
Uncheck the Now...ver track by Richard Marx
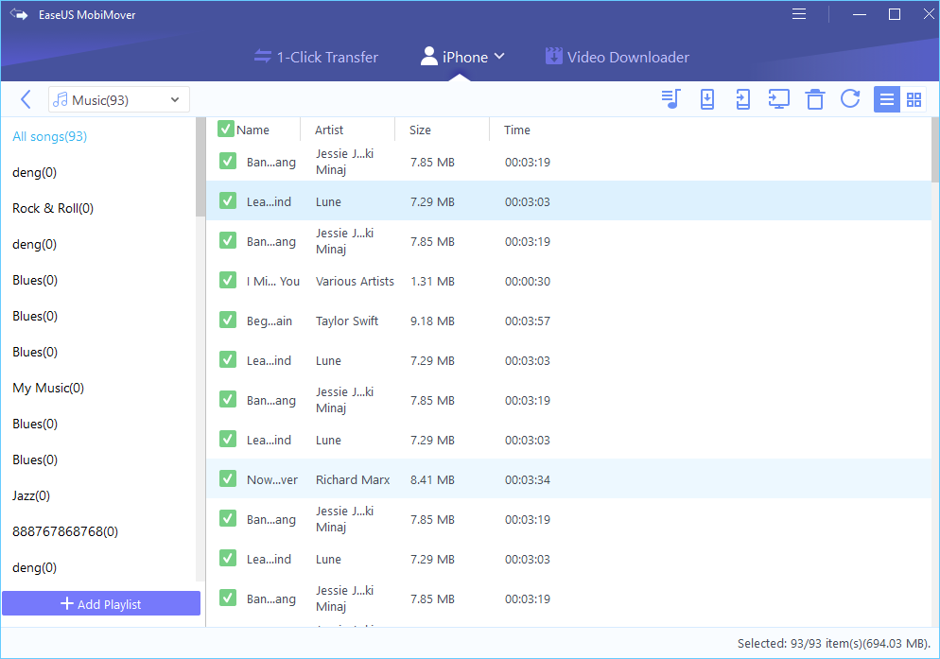coord(227,478)
